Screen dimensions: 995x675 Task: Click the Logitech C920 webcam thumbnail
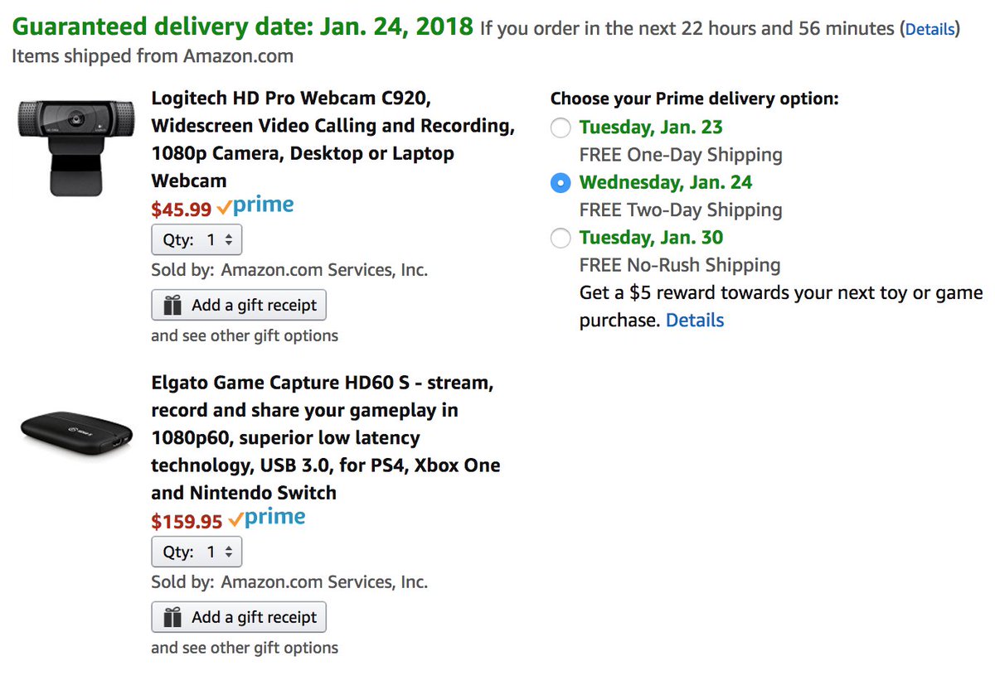click(75, 147)
